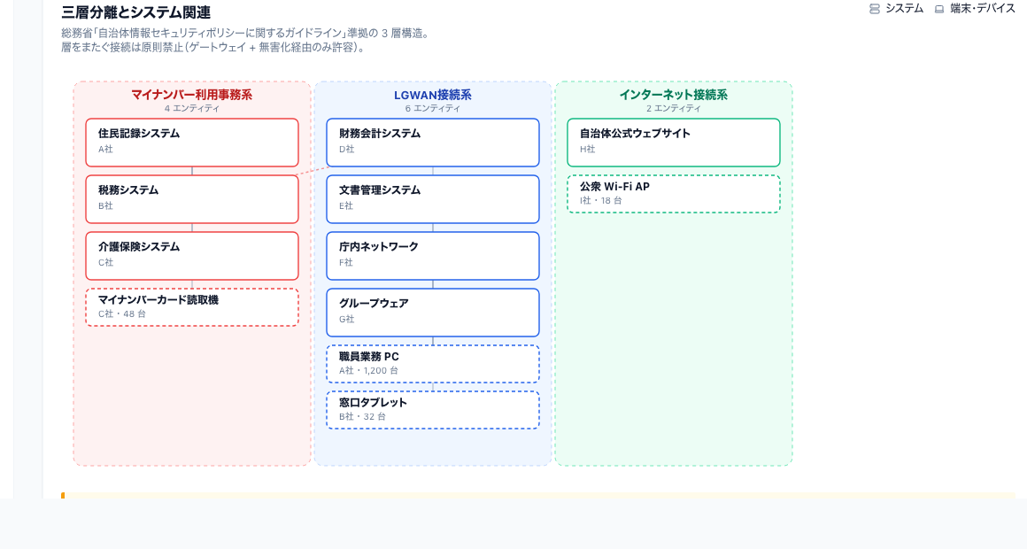1027x549 pixels.
Task: Select the 税務システム card
Action: (192, 198)
